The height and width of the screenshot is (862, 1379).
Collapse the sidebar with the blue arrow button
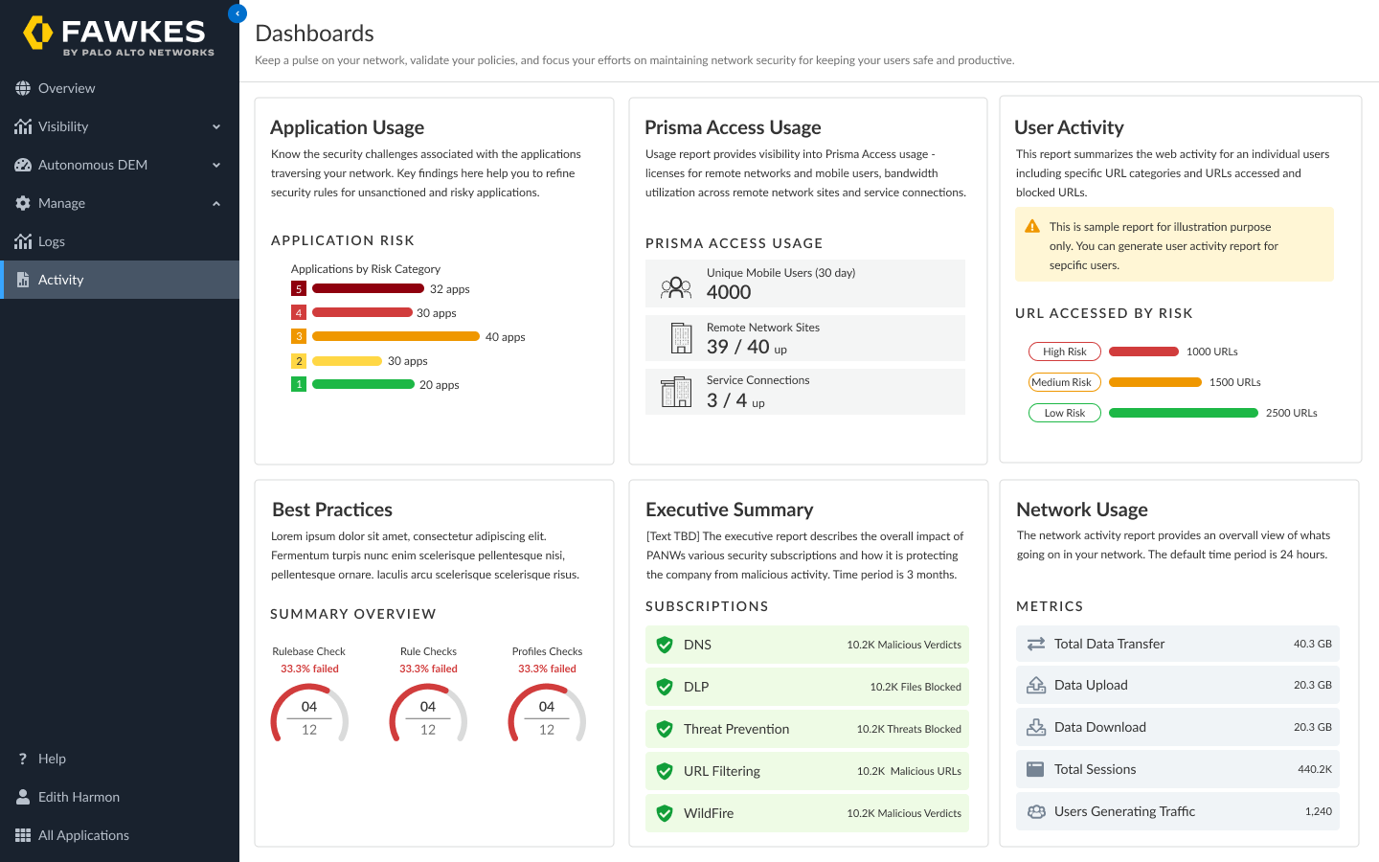[237, 13]
